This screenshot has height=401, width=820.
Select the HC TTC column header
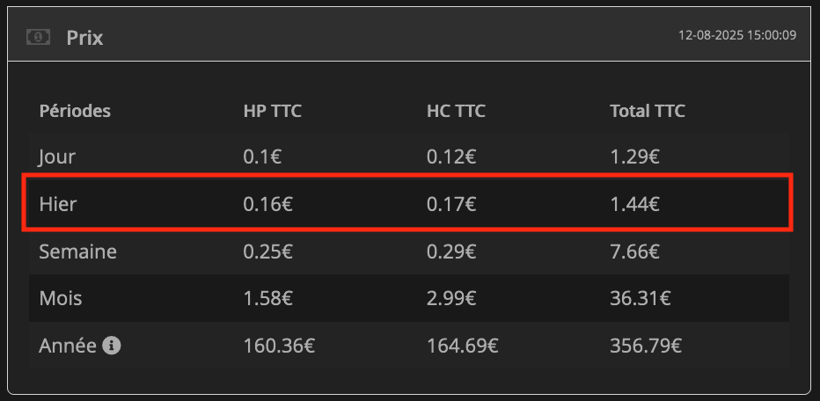tap(456, 111)
